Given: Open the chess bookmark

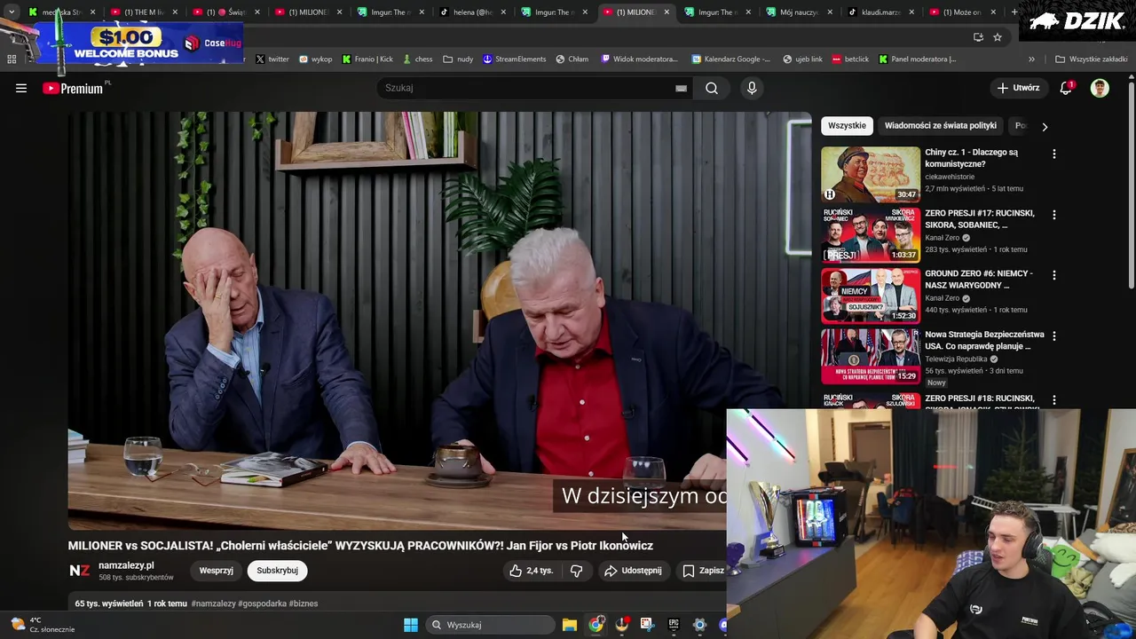Looking at the screenshot, I should (417, 59).
